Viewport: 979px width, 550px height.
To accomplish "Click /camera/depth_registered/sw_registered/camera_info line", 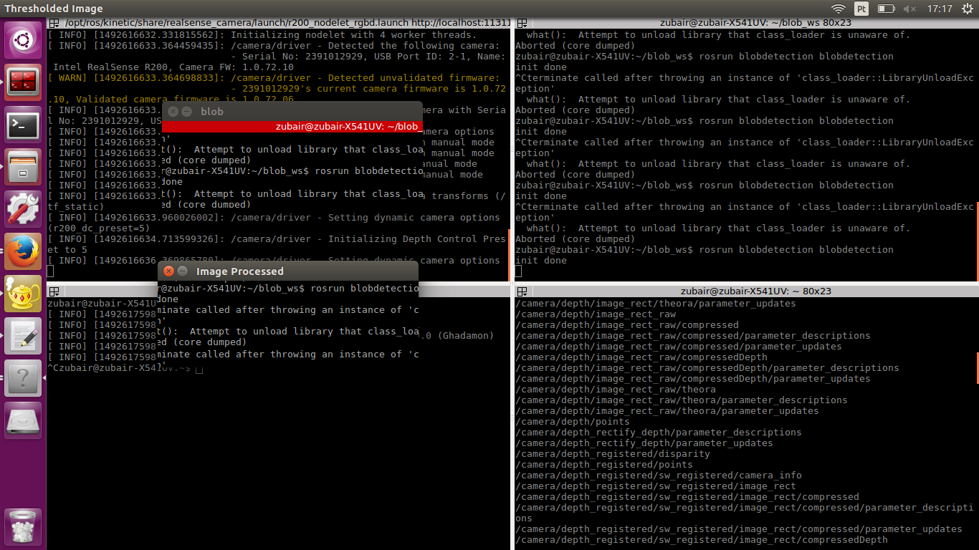I will click(x=659, y=476).
